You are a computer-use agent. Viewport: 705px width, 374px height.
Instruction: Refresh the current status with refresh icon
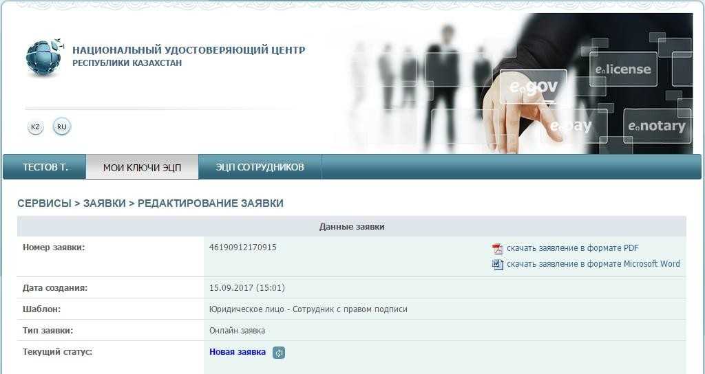(279, 353)
